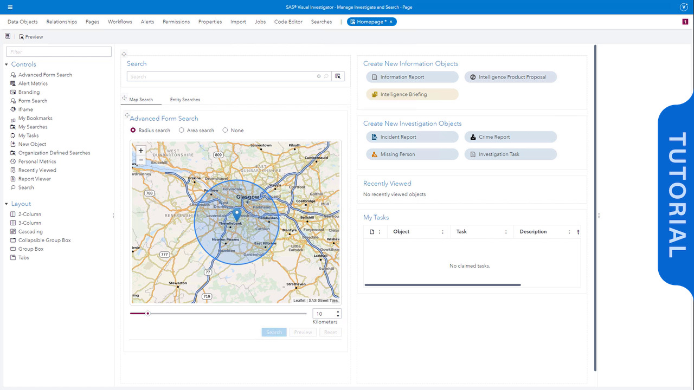694x390 pixels.
Task: Select the None radio button
Action: tap(225, 131)
